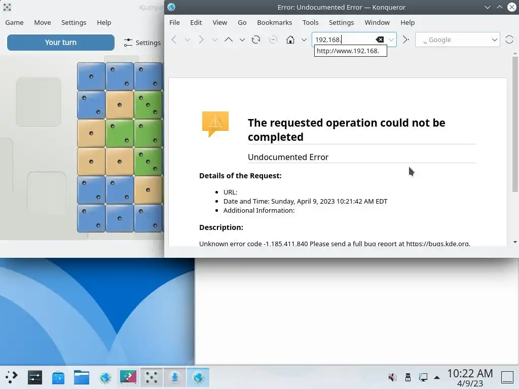Image resolution: width=519 pixels, height=389 pixels.
Task: Click the warning icon on error page
Action: click(215, 124)
